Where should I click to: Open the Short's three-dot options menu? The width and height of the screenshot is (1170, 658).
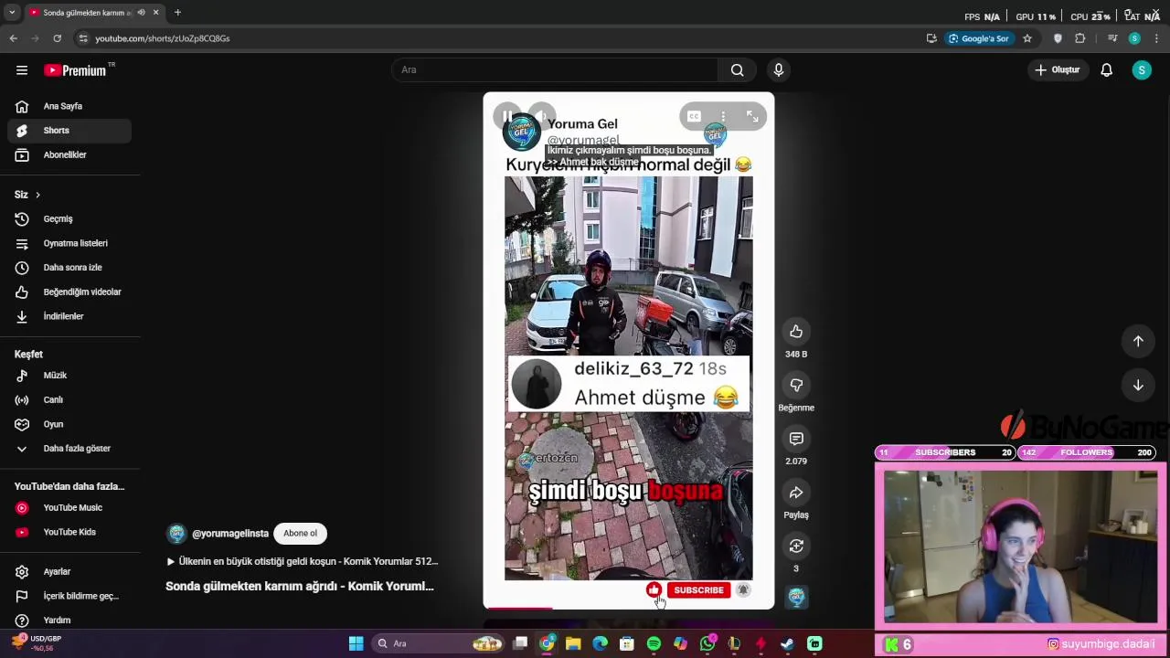[x=723, y=116]
